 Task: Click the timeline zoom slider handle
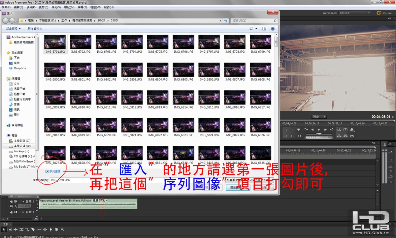[8, 219]
